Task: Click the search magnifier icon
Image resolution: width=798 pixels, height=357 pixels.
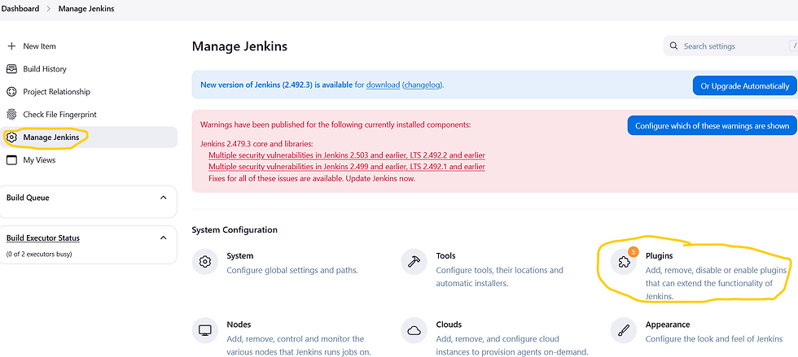Action: click(x=674, y=46)
